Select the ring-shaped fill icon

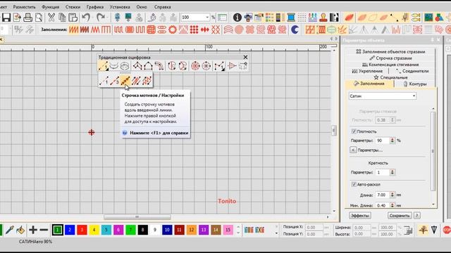click(172, 30)
